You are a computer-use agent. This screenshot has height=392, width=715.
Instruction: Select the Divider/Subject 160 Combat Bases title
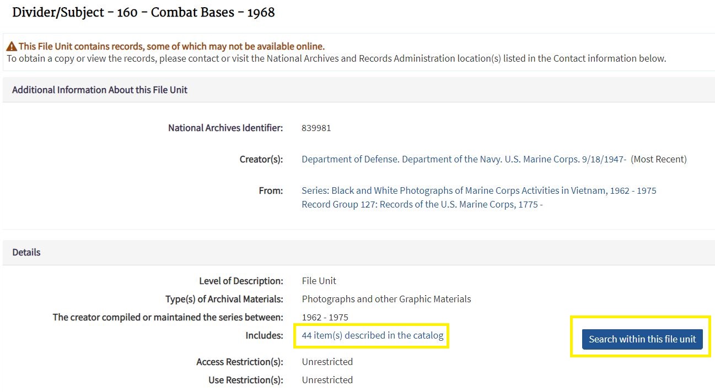(143, 12)
